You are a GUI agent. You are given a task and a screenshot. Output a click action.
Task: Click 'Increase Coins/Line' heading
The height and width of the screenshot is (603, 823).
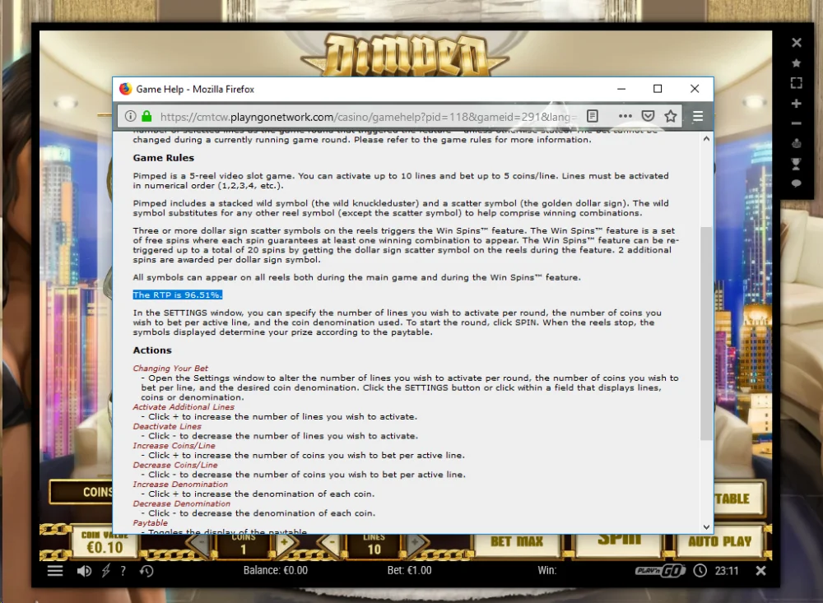click(x=174, y=446)
